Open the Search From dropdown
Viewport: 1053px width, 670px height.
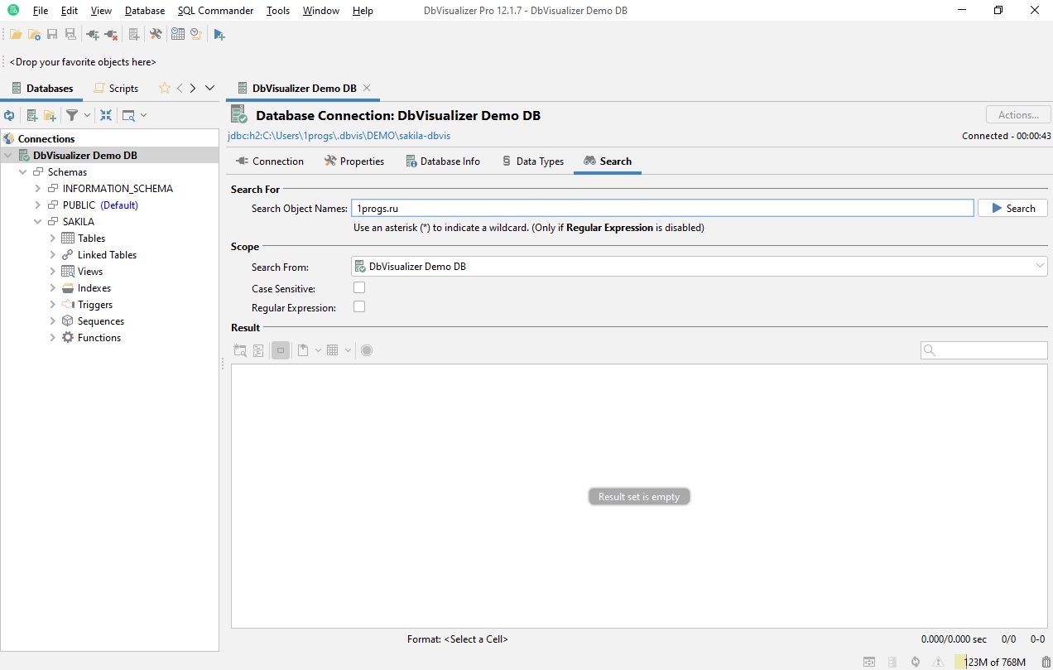1039,267
